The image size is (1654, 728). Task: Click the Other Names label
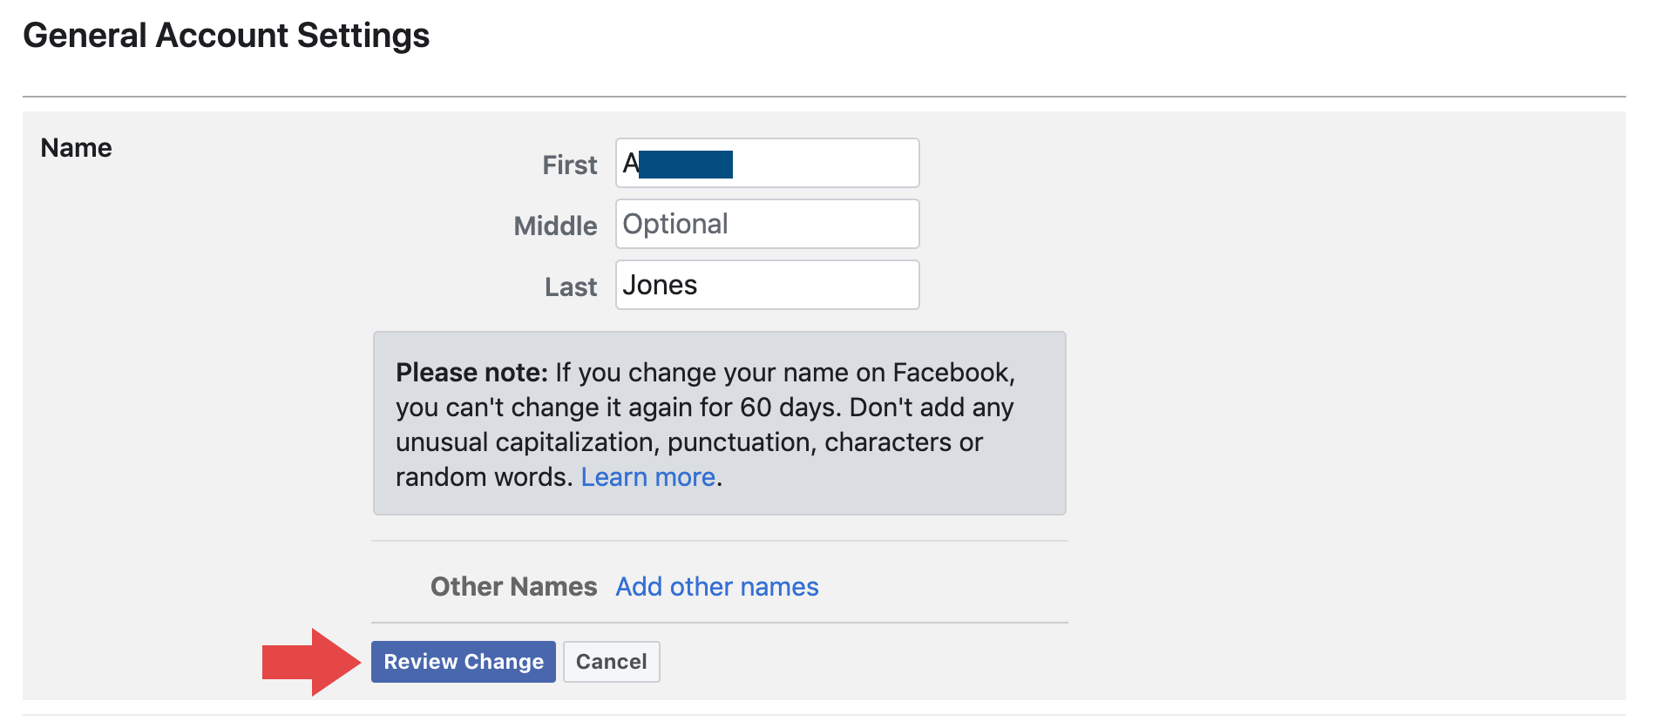(x=512, y=586)
